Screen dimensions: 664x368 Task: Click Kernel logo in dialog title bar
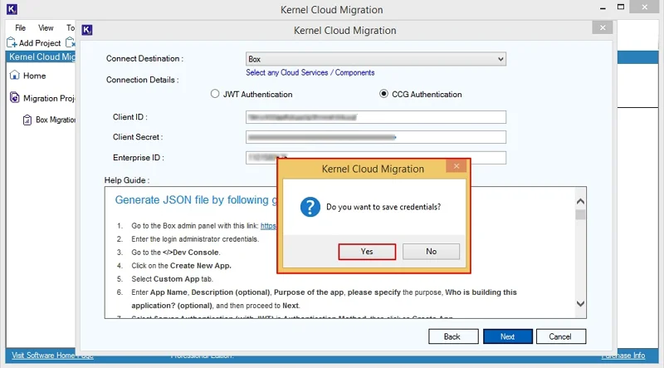[87, 30]
